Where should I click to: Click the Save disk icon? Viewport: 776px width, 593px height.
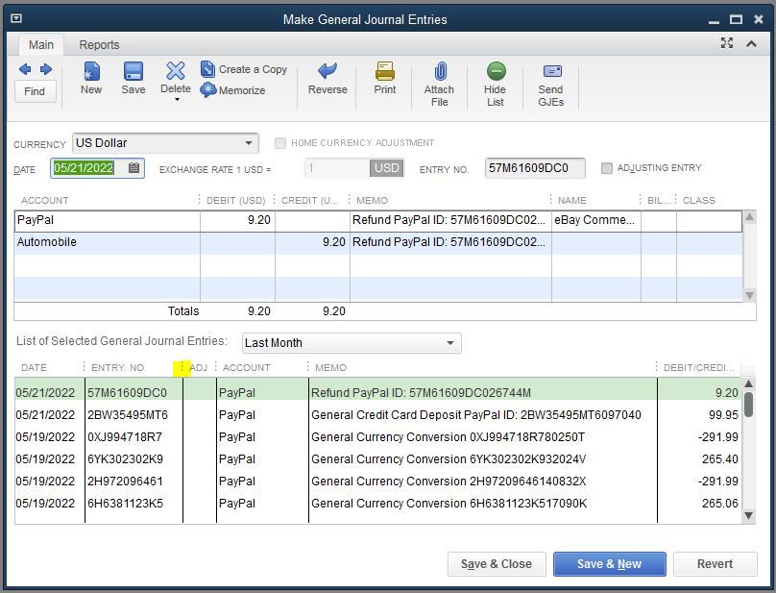[x=133, y=73]
